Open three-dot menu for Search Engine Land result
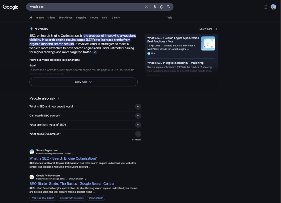 click(73, 154)
